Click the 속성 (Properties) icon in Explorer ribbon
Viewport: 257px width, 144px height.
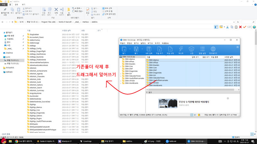coord(88,10)
